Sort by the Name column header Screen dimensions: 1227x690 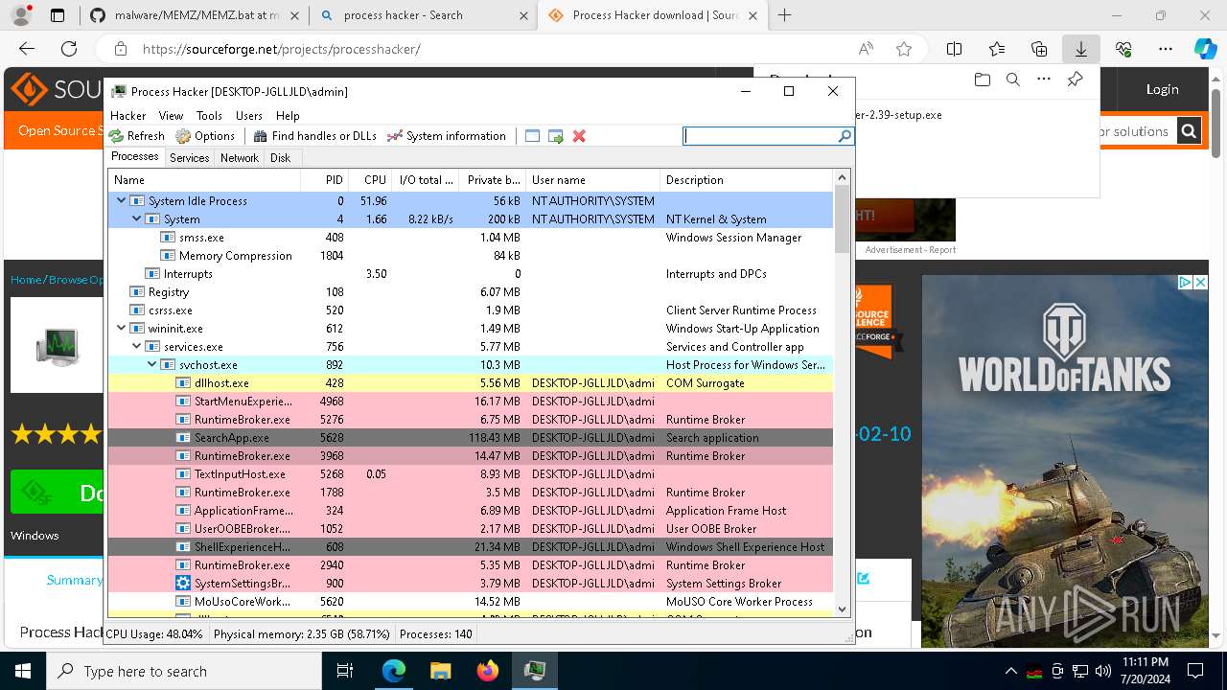coord(204,180)
